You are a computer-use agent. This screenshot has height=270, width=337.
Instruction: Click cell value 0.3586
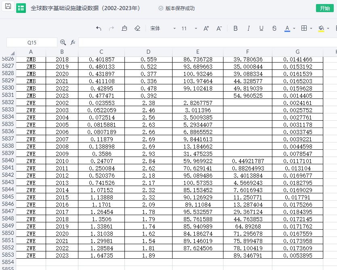point(102,154)
